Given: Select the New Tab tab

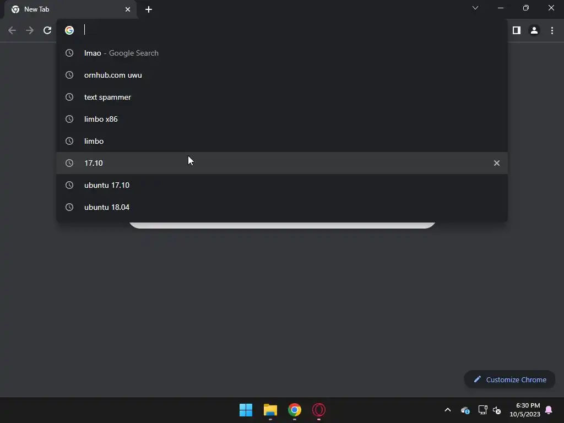Looking at the screenshot, I should tap(70, 9).
